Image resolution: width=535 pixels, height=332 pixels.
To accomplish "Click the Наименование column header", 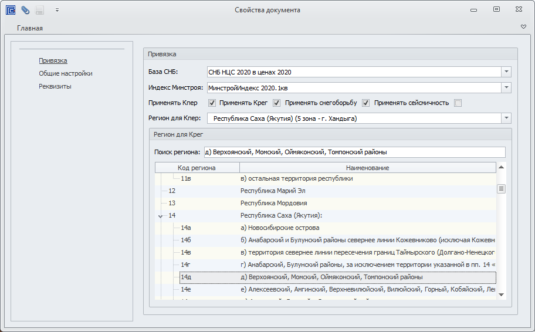I will (x=367, y=168).
